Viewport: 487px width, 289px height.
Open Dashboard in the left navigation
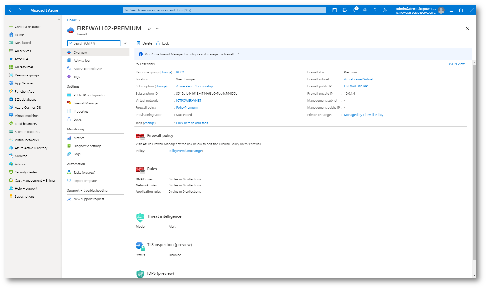point(20,43)
